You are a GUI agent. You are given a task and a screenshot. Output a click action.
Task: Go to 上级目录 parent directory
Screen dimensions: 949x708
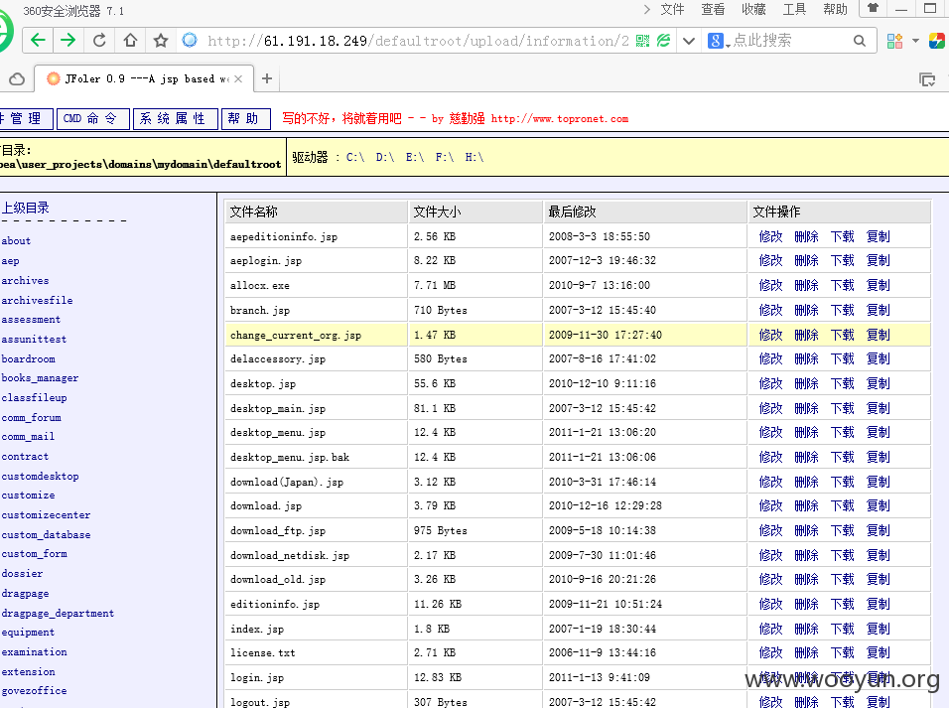click(x=25, y=208)
